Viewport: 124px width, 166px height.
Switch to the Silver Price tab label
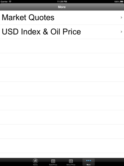71,165
